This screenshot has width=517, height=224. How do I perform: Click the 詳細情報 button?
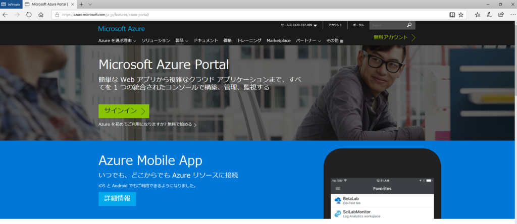click(117, 199)
